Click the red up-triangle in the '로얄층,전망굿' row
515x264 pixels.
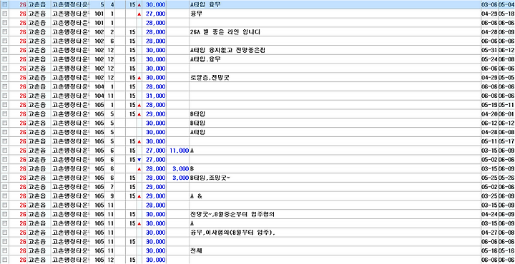139,78
